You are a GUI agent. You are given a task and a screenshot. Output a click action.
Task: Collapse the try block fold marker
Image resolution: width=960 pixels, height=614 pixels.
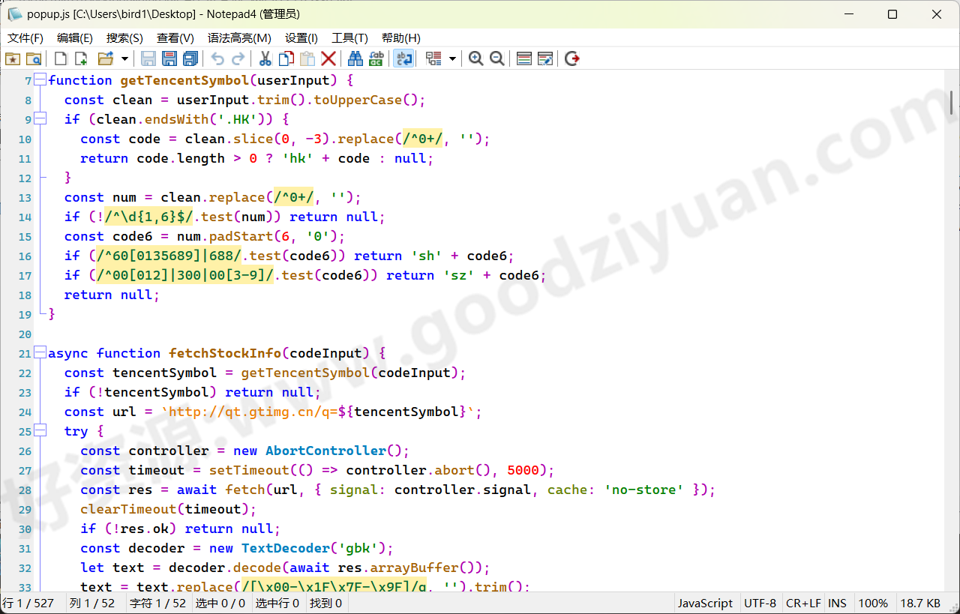pyautogui.click(x=40, y=430)
